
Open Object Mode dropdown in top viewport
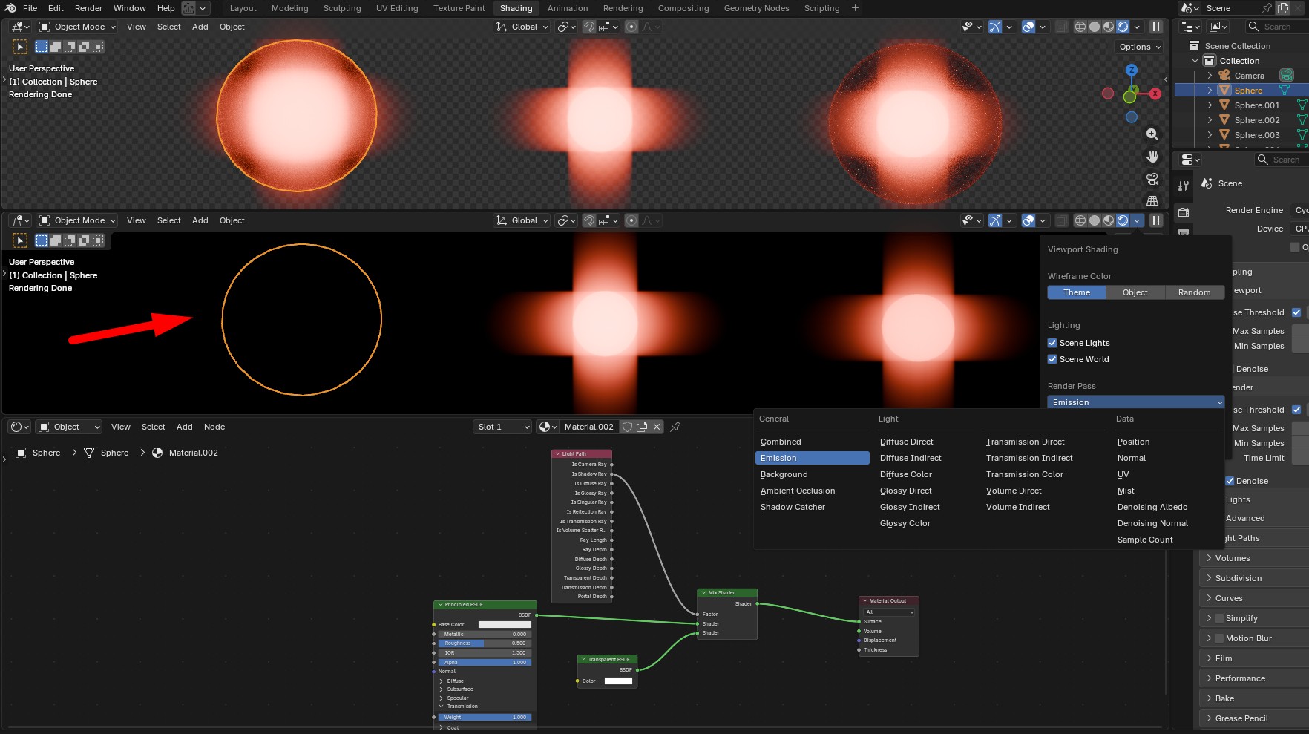(78, 27)
